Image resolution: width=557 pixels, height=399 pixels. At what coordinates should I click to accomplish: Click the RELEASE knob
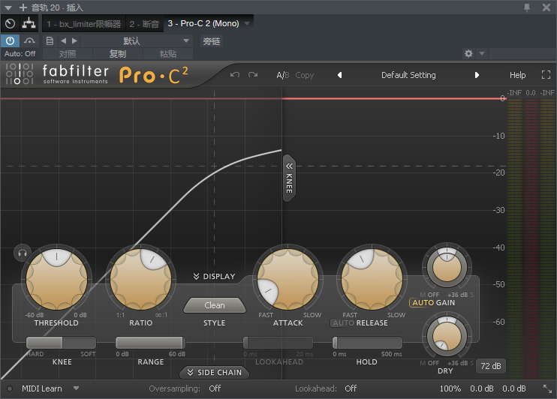pos(372,279)
